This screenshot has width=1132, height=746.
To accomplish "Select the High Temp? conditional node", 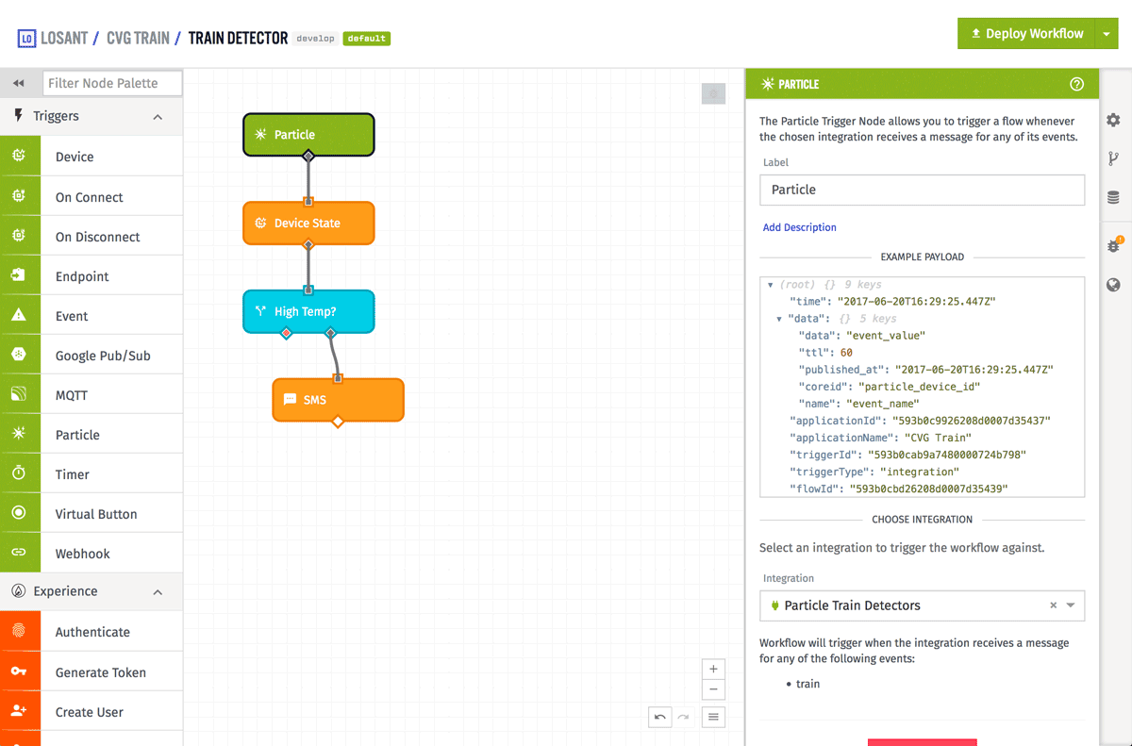I will coord(308,311).
